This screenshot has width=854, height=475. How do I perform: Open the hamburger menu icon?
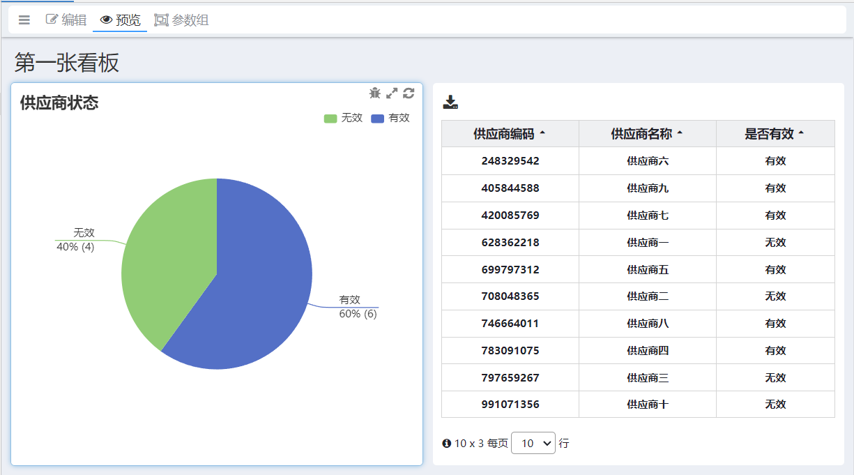pos(24,20)
